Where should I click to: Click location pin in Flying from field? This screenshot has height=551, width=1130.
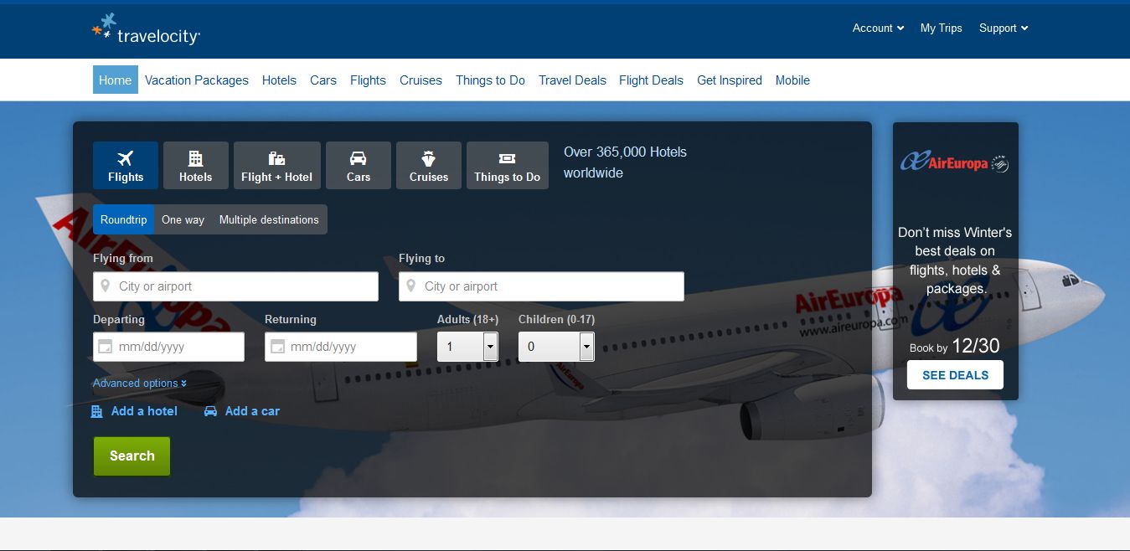click(x=106, y=286)
